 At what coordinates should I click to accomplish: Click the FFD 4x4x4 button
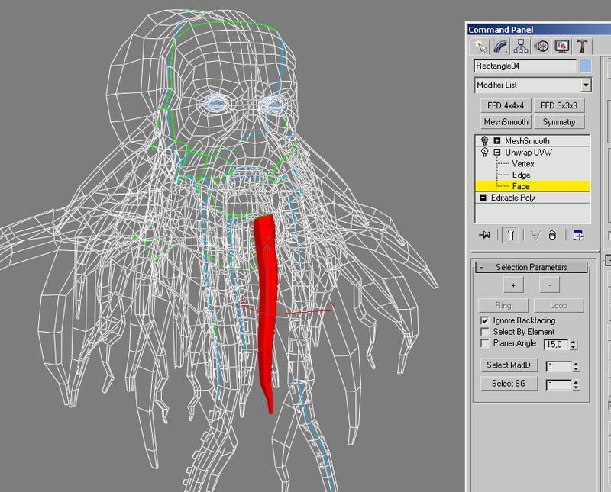point(506,105)
